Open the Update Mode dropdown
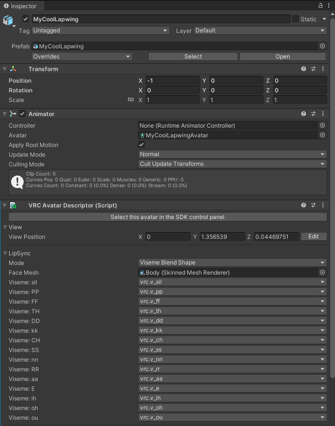This screenshot has width=335, height=426. pos(232,154)
